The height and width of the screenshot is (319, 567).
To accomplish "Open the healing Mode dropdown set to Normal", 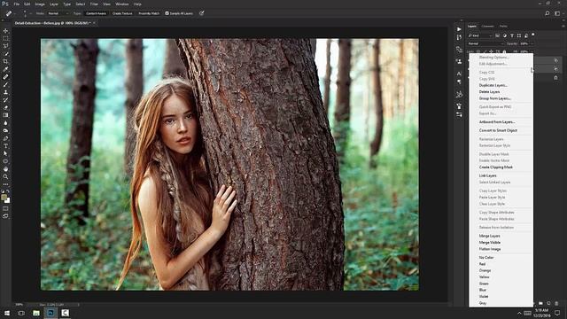I will click(x=58, y=13).
